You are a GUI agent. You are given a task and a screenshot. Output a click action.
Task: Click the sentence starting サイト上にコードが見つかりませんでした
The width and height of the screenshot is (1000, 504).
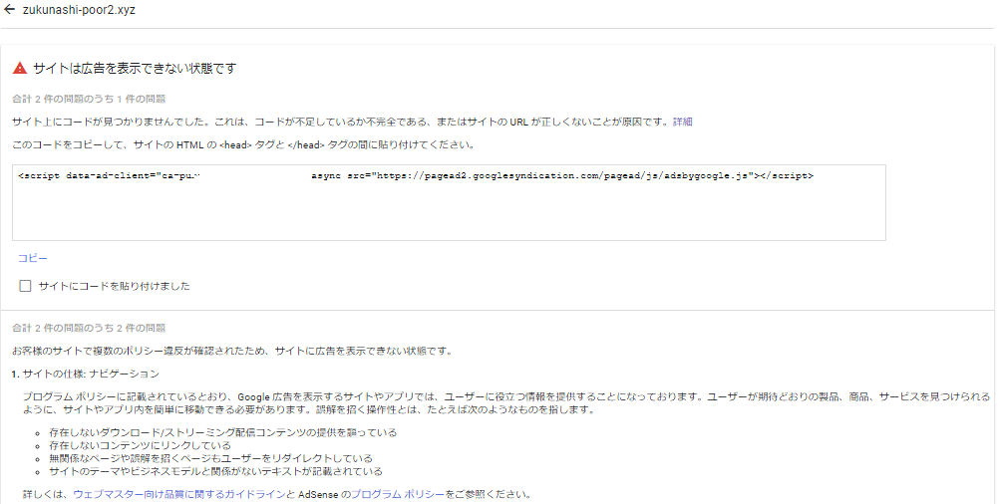pyautogui.click(x=341, y=122)
